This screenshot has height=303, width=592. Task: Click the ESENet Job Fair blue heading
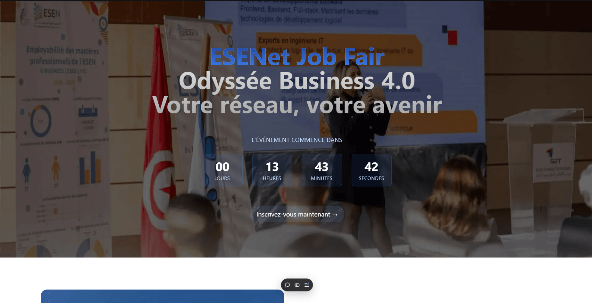click(x=297, y=57)
